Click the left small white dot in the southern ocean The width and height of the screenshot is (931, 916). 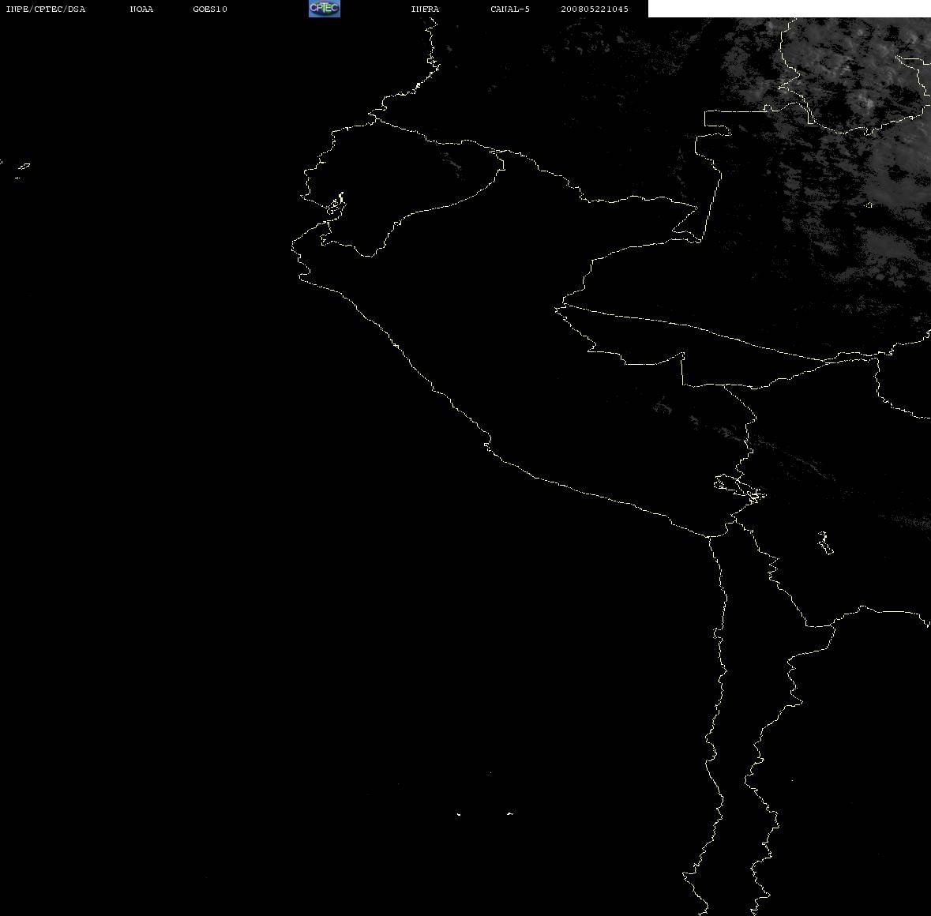click(458, 814)
